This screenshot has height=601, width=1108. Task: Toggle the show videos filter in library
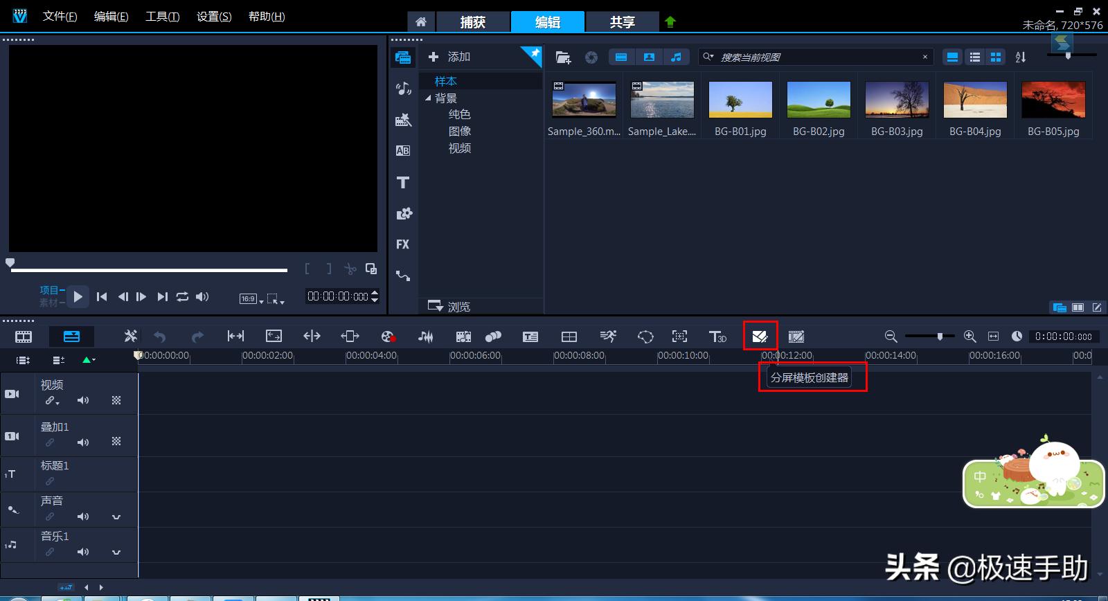[x=621, y=57]
